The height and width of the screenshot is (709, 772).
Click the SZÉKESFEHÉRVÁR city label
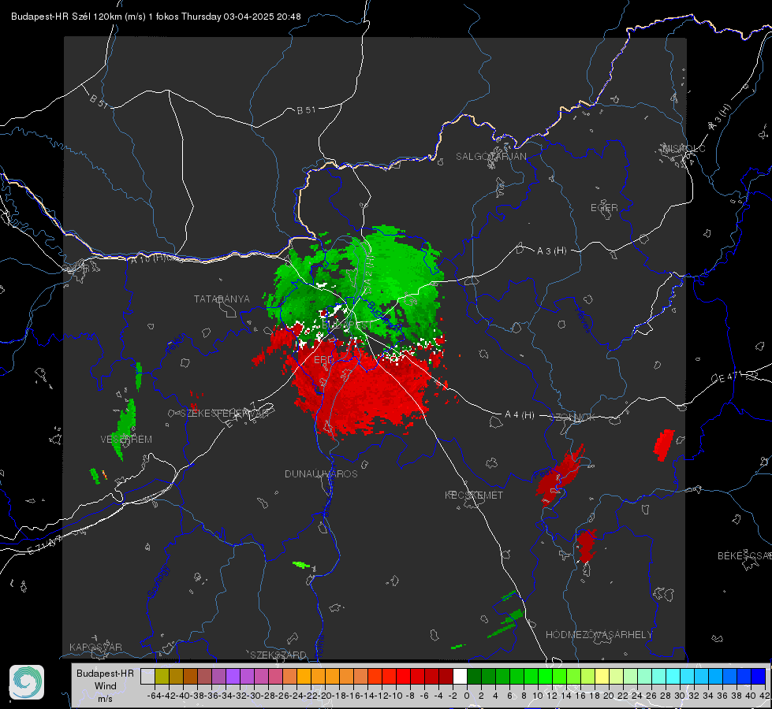[x=224, y=413]
